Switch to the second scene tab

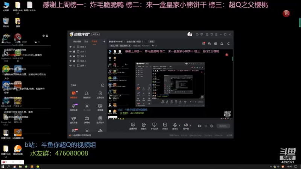[x=86, y=42]
